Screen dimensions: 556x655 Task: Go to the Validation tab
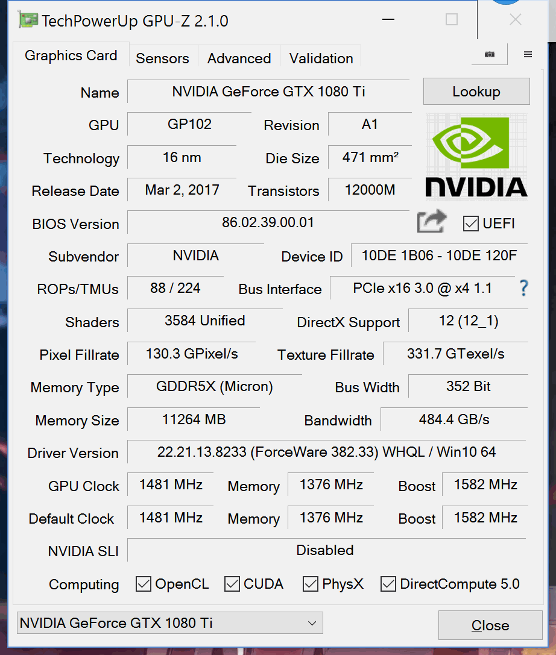point(321,58)
